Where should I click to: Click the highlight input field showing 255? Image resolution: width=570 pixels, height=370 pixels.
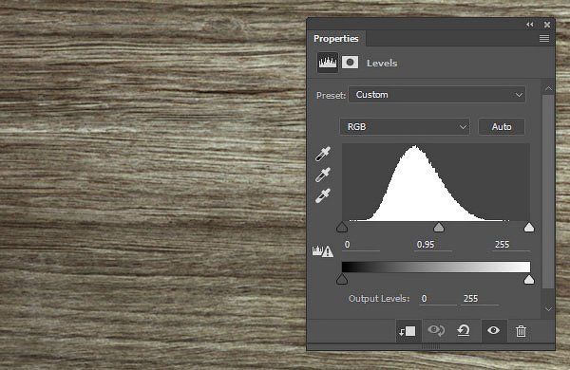click(x=511, y=245)
